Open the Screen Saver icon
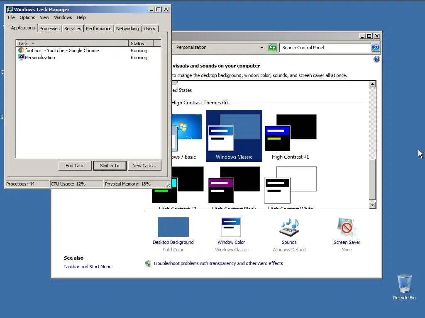 [x=347, y=227]
